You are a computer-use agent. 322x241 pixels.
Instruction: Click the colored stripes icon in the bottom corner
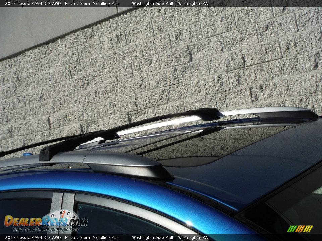(300, 229)
